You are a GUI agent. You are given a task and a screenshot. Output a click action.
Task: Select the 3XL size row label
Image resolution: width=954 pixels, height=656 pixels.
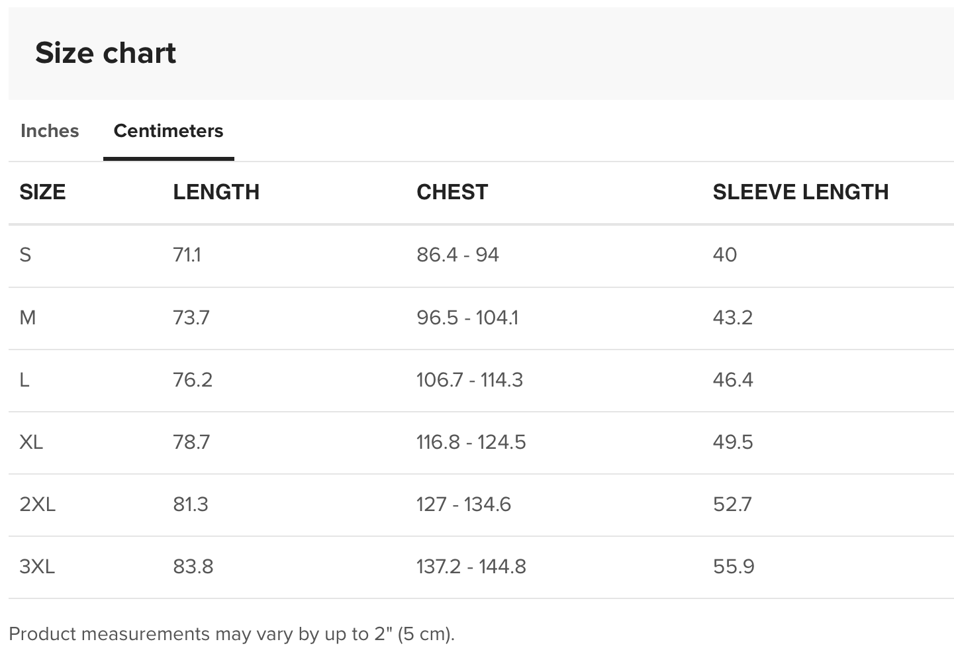[x=37, y=567]
